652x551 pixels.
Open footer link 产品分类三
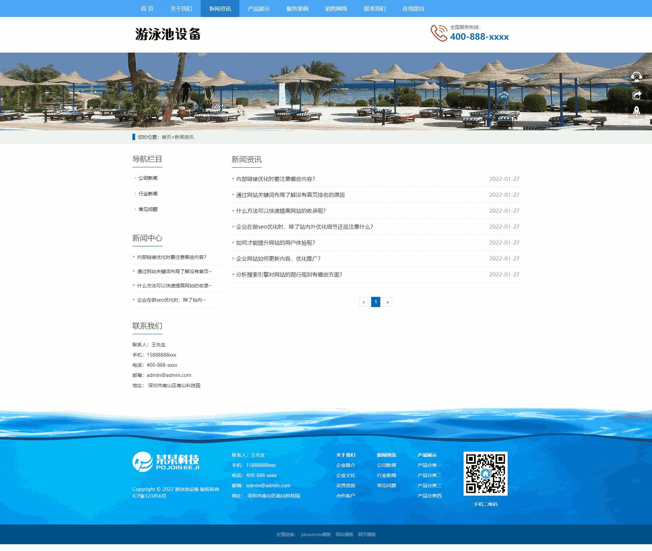(429, 486)
